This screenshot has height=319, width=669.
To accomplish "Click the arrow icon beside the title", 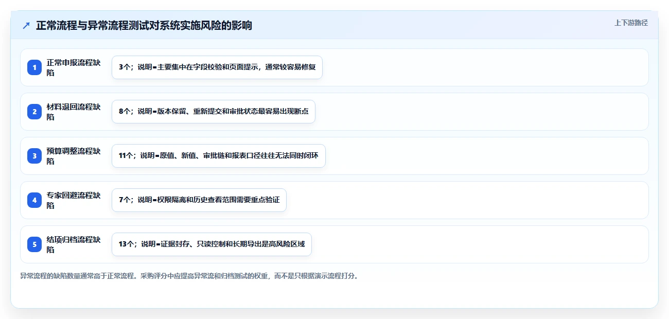I will point(26,25).
